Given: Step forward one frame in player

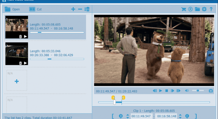Looking at the screenshot, I should point(172,91).
